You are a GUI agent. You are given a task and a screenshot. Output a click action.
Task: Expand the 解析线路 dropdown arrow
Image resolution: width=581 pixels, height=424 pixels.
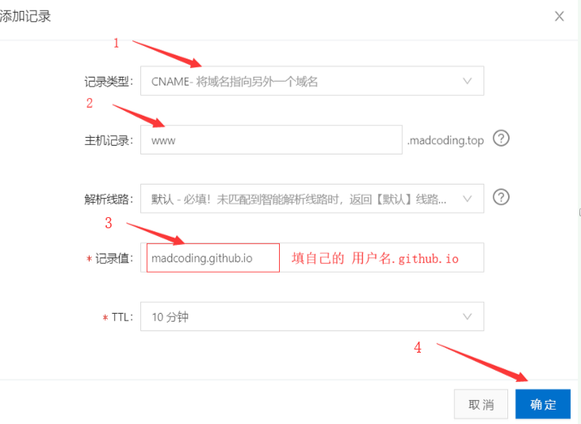467,199
